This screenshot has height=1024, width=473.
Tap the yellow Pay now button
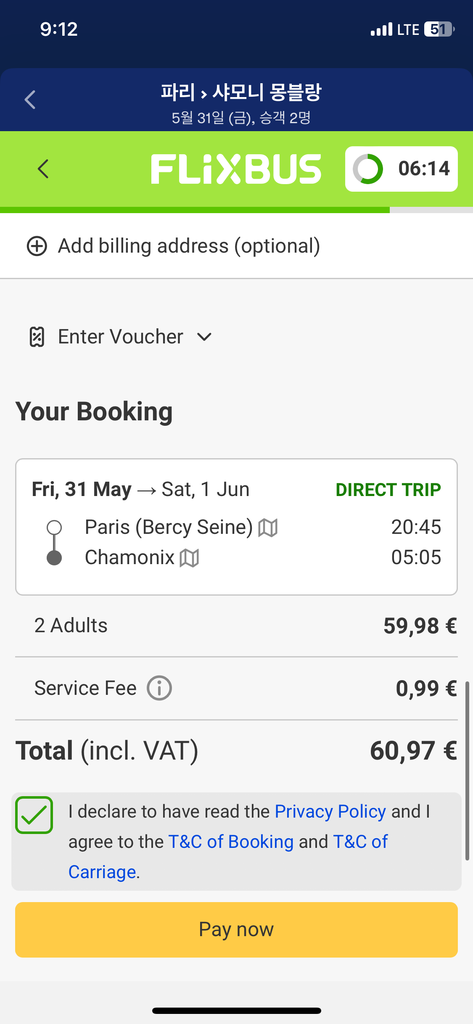click(236, 930)
